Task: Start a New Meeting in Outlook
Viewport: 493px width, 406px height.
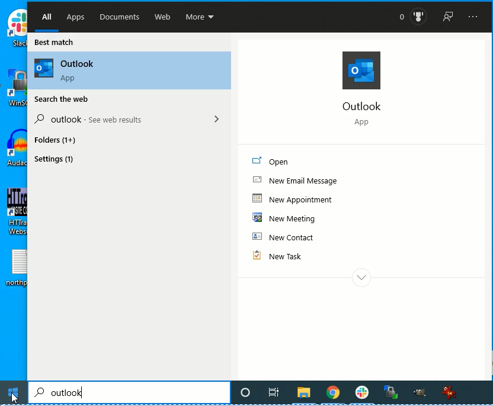Action: click(x=292, y=218)
